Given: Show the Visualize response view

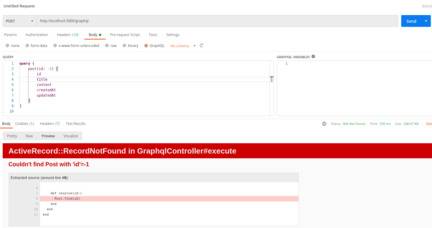Looking at the screenshot, I should coord(70,136).
